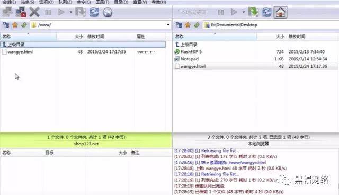
Task: Click the transfer queue document icon in left toolbar
Action: click(81, 12)
